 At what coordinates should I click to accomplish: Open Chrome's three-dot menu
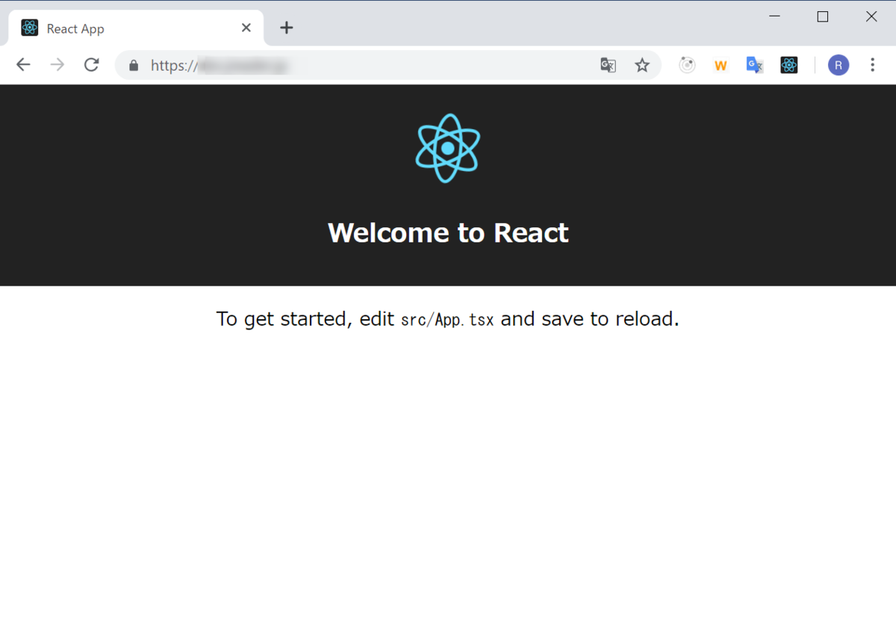[872, 66]
